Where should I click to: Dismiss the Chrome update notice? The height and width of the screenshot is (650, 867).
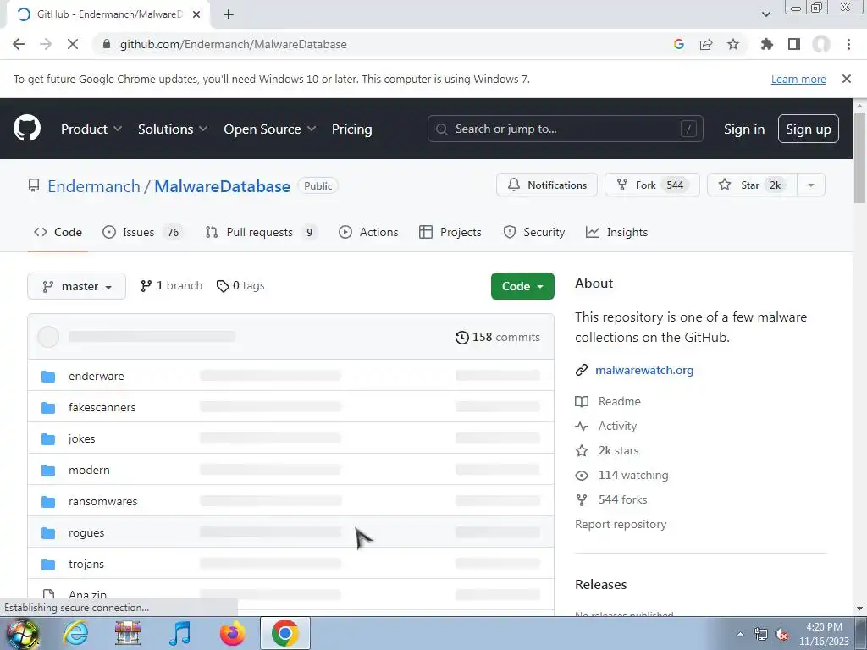[x=847, y=79]
